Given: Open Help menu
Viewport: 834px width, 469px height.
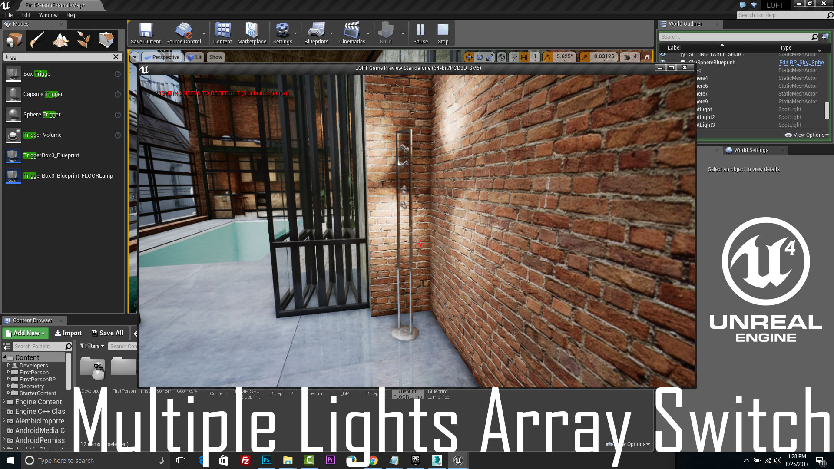Looking at the screenshot, I should tap(71, 15).
